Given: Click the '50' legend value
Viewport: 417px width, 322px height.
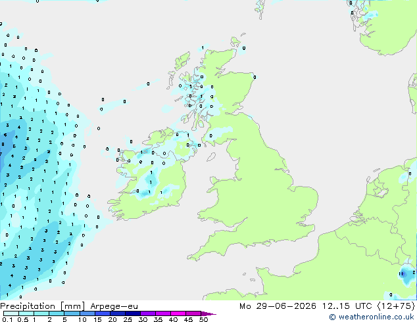Looking at the screenshot, I should pyautogui.click(x=203, y=319).
